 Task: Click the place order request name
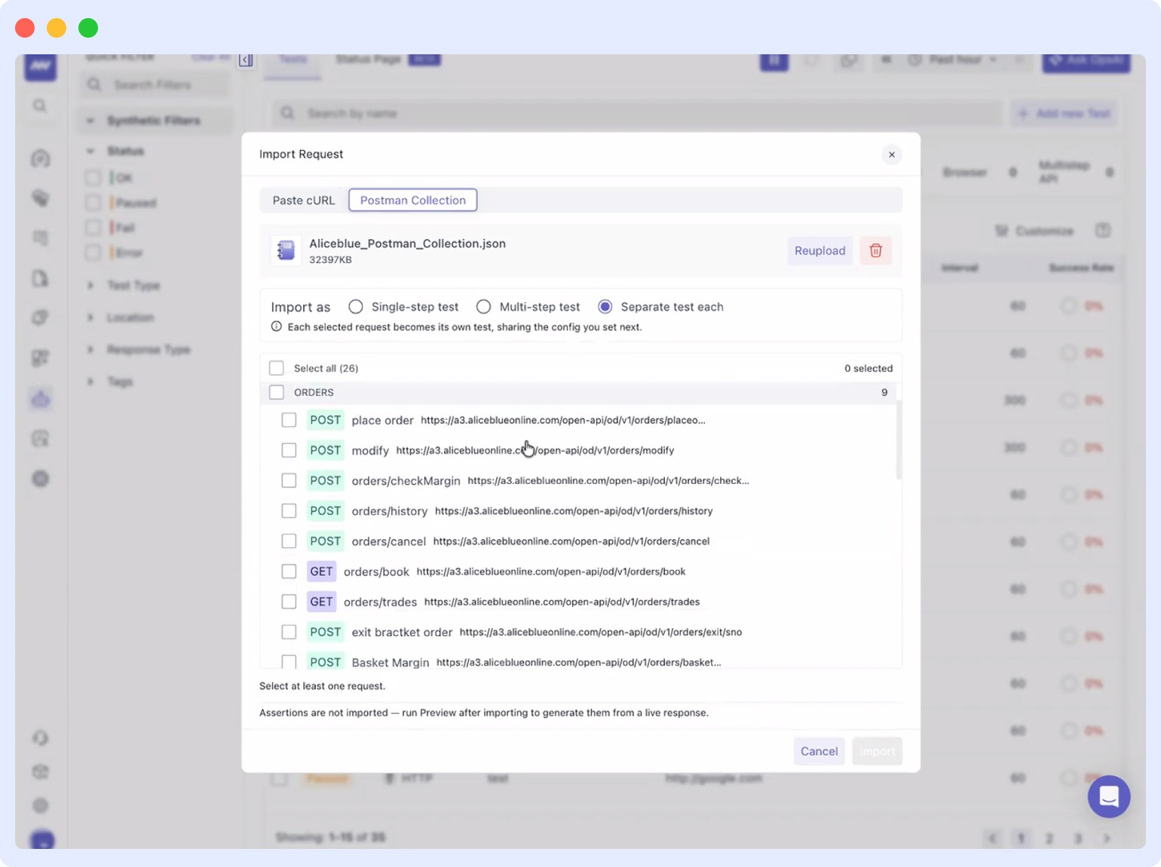tap(382, 420)
